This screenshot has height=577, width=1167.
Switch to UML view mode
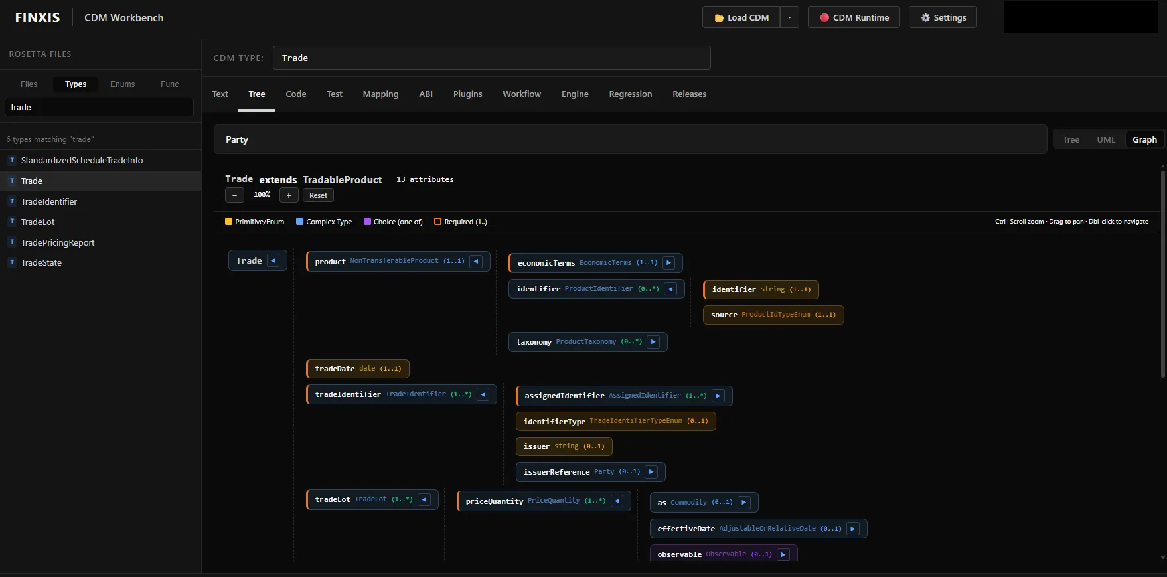1106,139
